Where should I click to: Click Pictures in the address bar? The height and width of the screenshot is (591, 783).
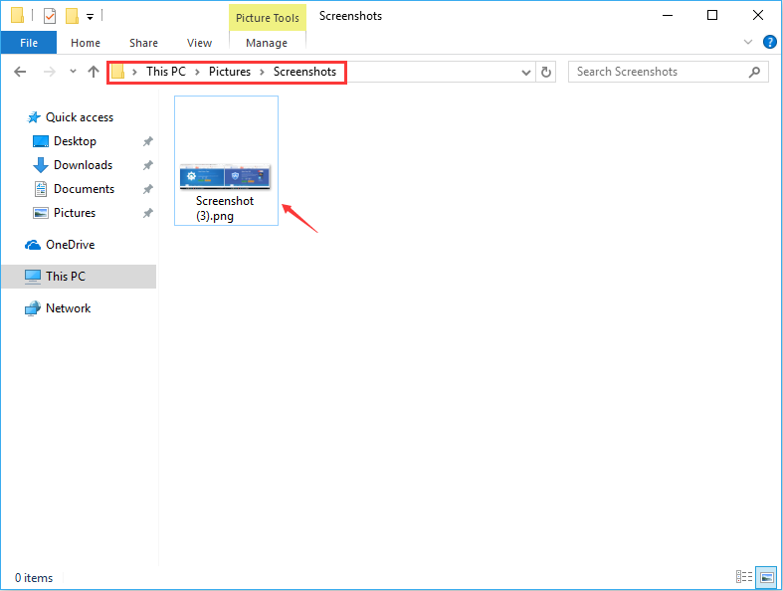tap(230, 72)
